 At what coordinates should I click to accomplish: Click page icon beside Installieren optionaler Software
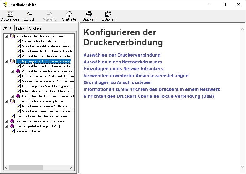19,106
